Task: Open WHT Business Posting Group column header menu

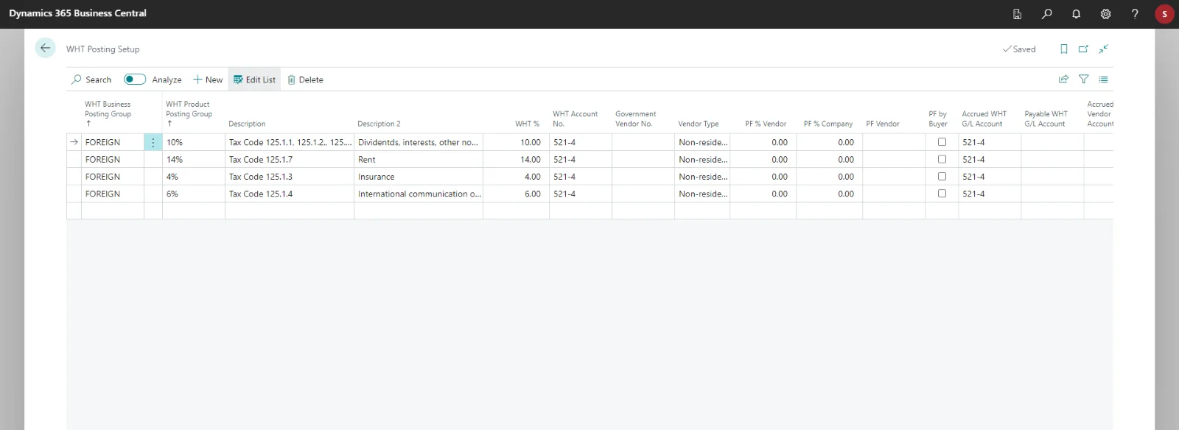Action: [x=108, y=110]
